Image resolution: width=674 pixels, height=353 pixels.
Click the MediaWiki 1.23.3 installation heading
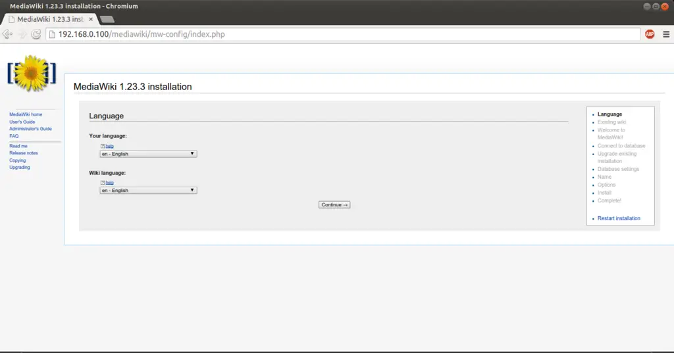click(132, 87)
